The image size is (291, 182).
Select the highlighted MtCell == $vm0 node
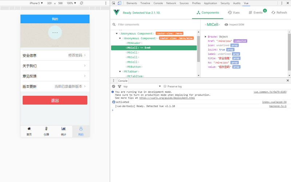(154, 48)
